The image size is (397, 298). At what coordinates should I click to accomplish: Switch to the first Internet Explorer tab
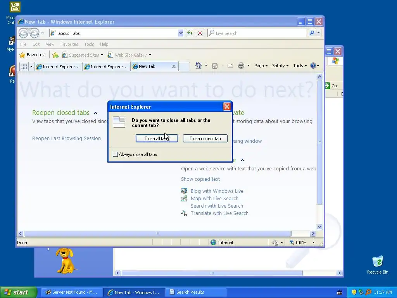click(59, 66)
